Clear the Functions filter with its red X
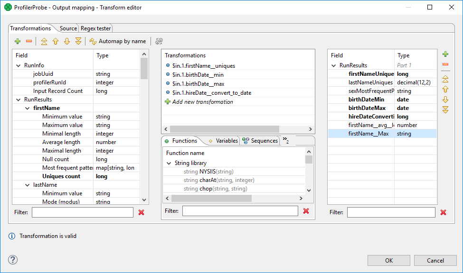 click(x=306, y=212)
